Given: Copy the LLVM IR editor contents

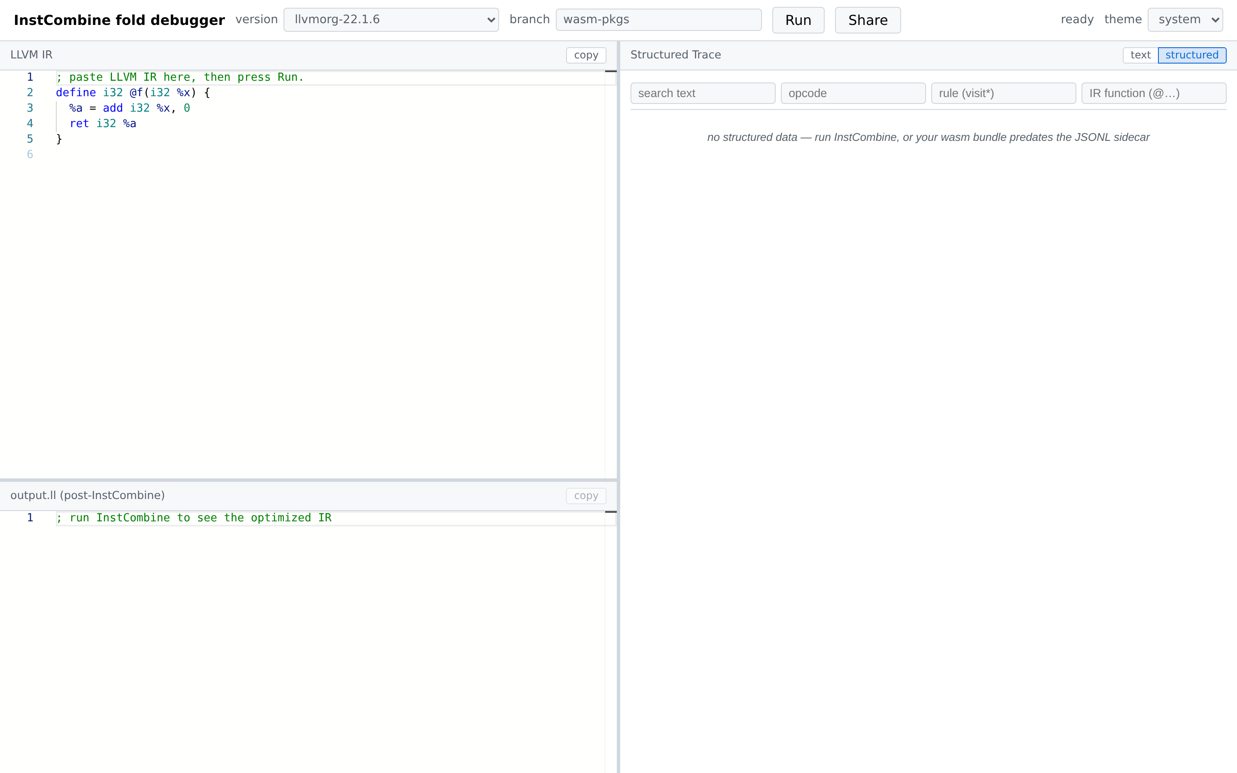Looking at the screenshot, I should point(586,55).
